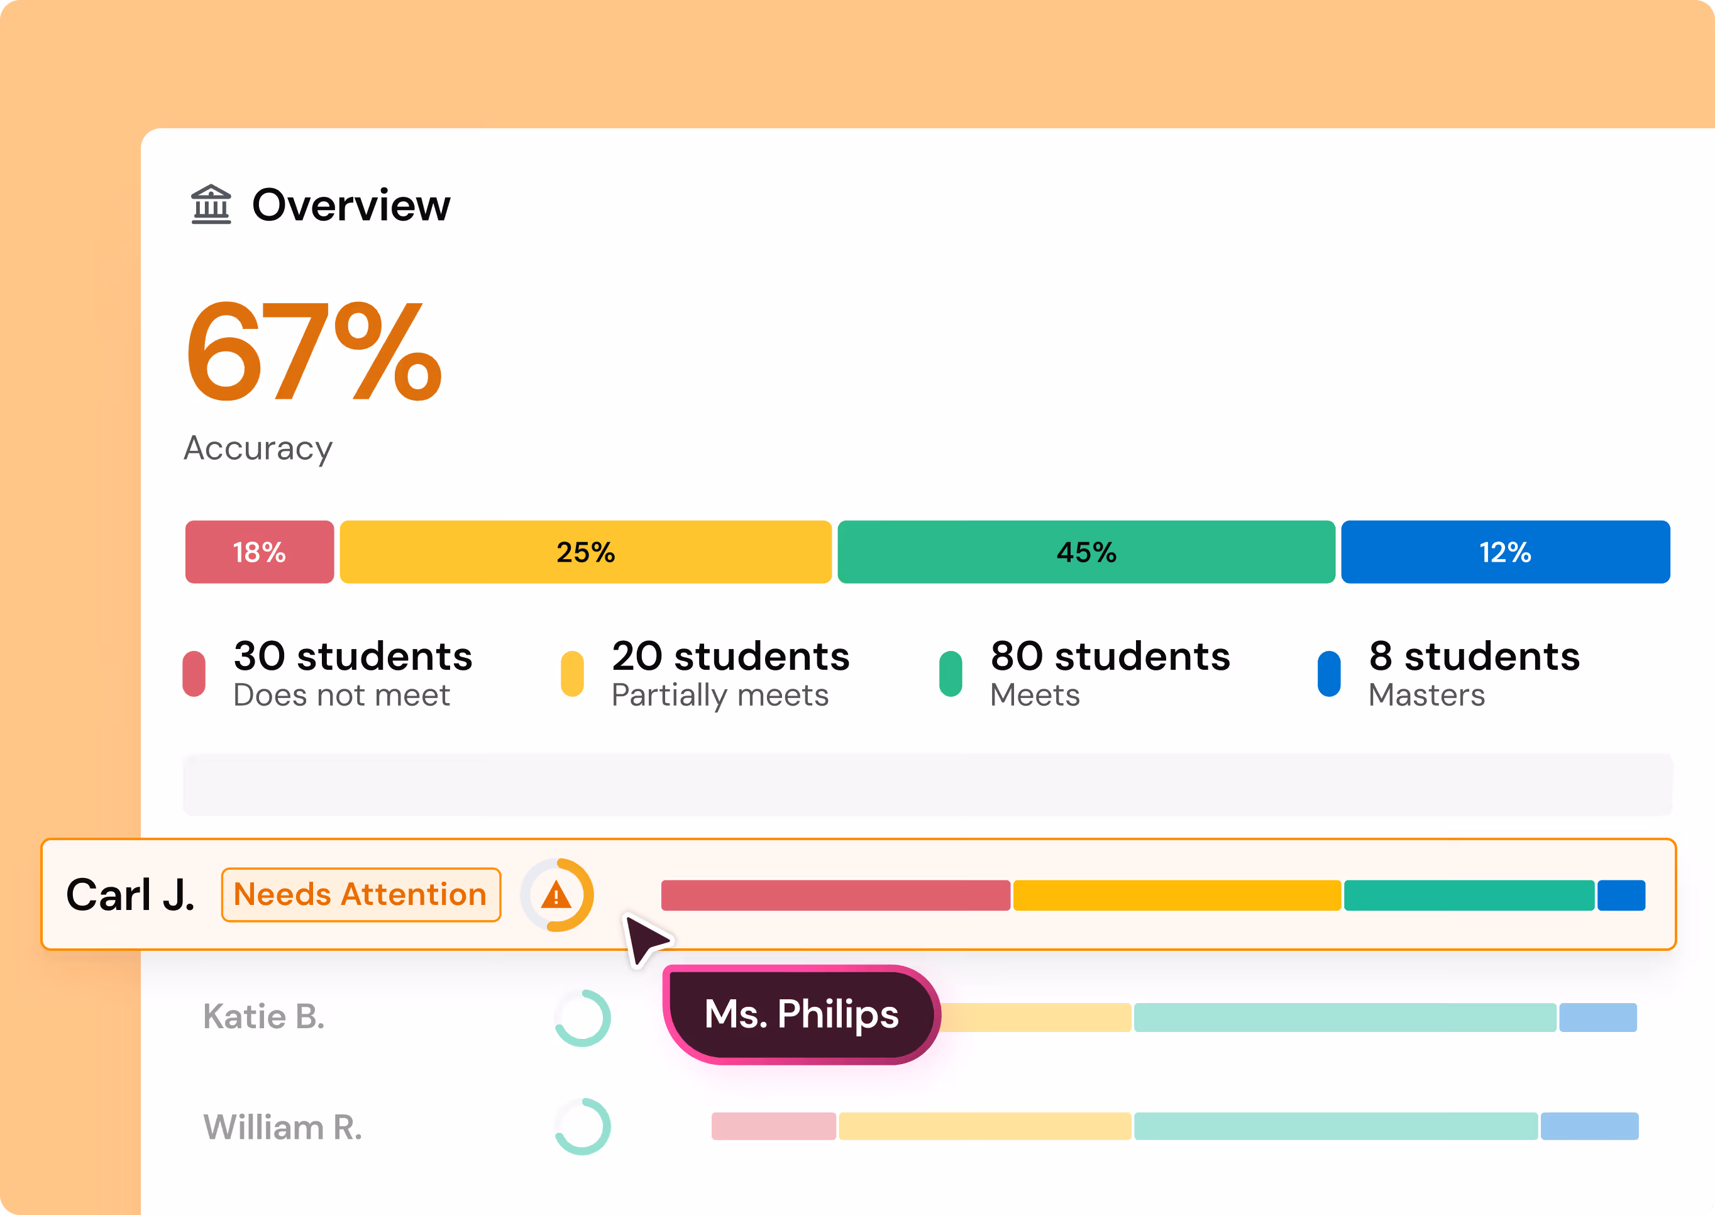This screenshot has width=1715, height=1215.
Task: Select the green 45% bar segment
Action: pos(1086,552)
